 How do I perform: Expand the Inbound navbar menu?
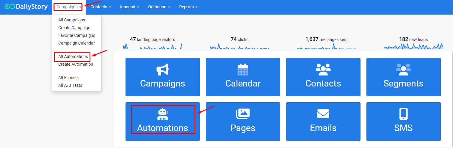click(130, 7)
